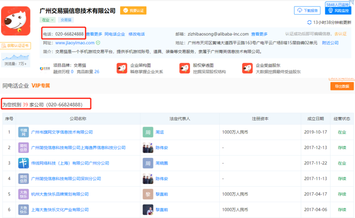Click the 注册资本 column header

pyautogui.click(x=260, y=119)
